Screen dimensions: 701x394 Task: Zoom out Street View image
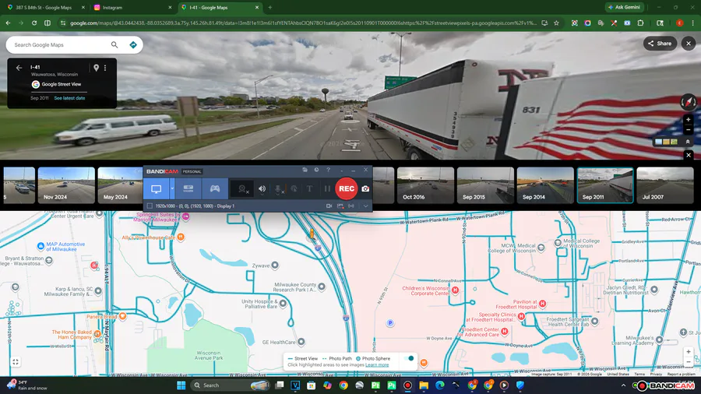(688, 130)
